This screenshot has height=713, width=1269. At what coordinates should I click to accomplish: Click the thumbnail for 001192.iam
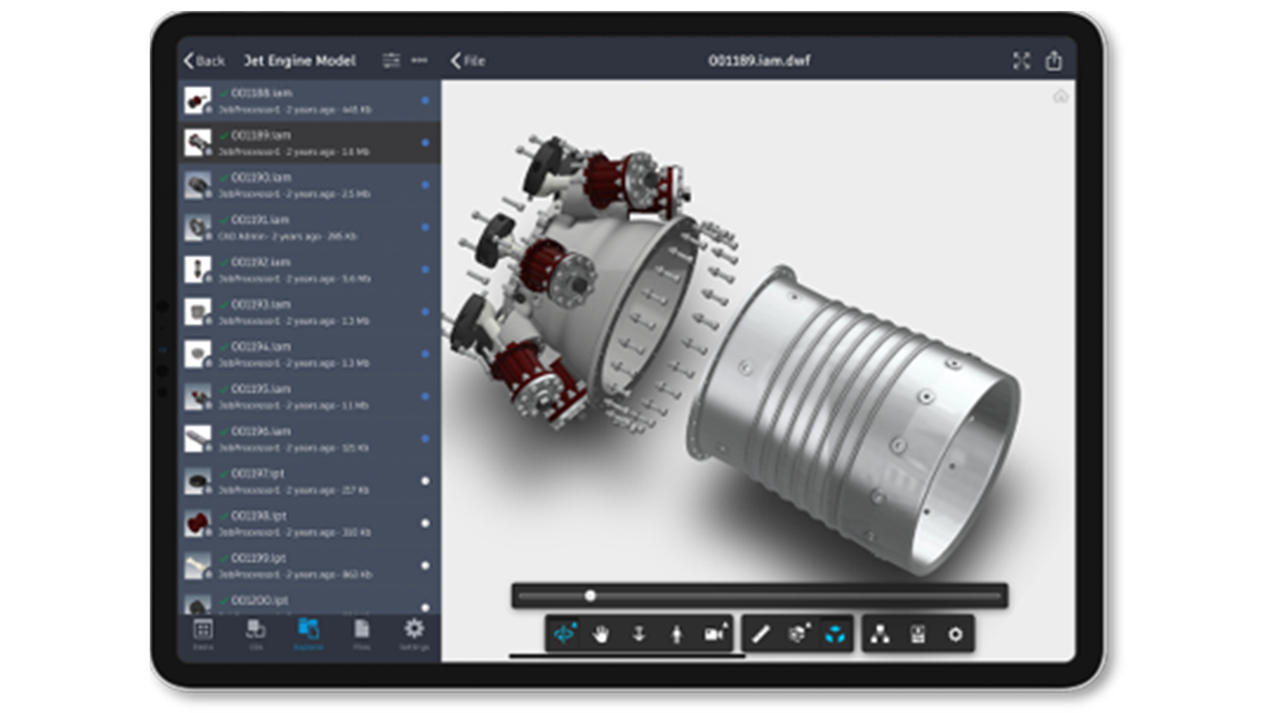coord(198,269)
